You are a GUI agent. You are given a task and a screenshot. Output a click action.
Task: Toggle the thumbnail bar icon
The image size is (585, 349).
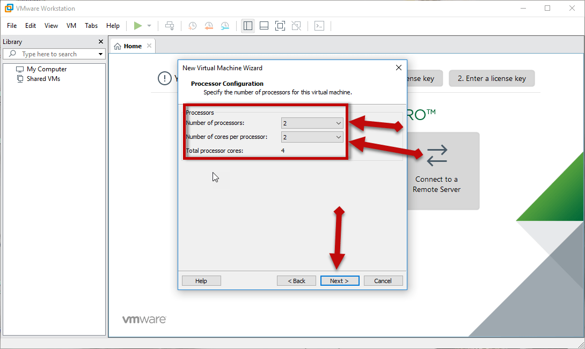pos(264,26)
